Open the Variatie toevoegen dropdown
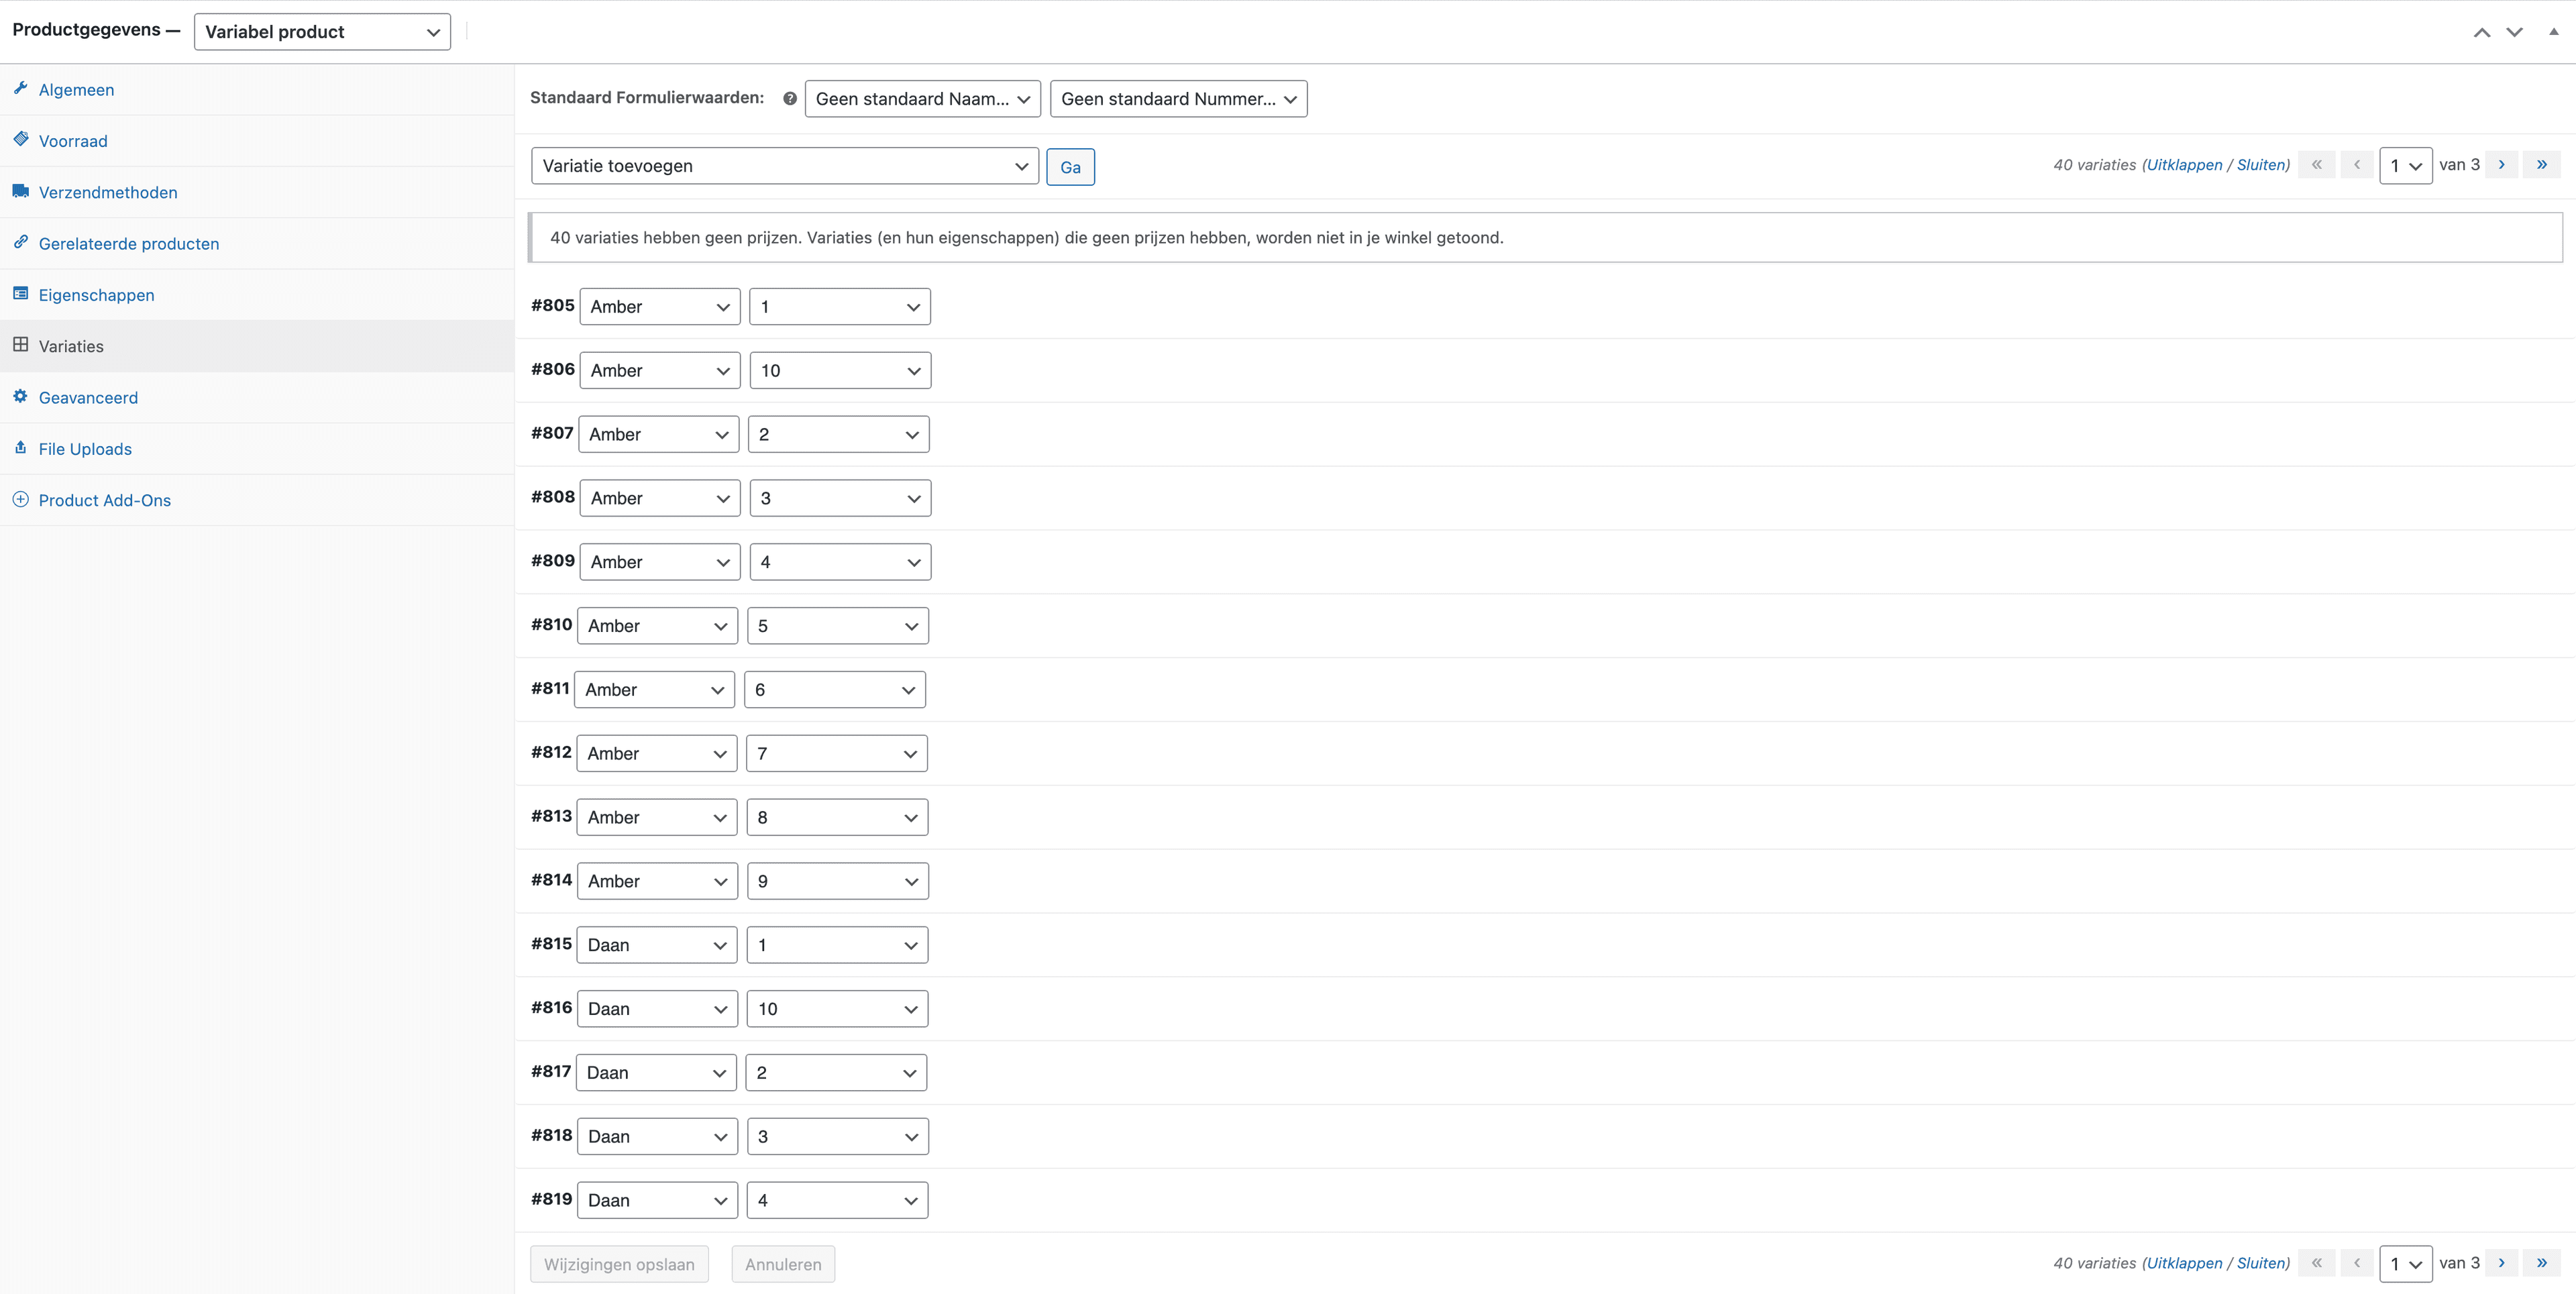Viewport: 2576px width, 1294px height. coord(785,166)
